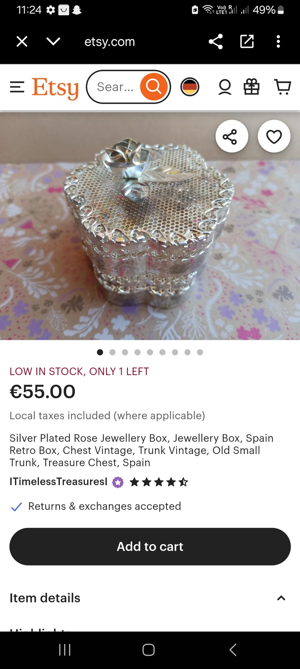Viewport: 300px width, 669px height.
Task: Collapse the Item details section
Action: [x=281, y=598]
